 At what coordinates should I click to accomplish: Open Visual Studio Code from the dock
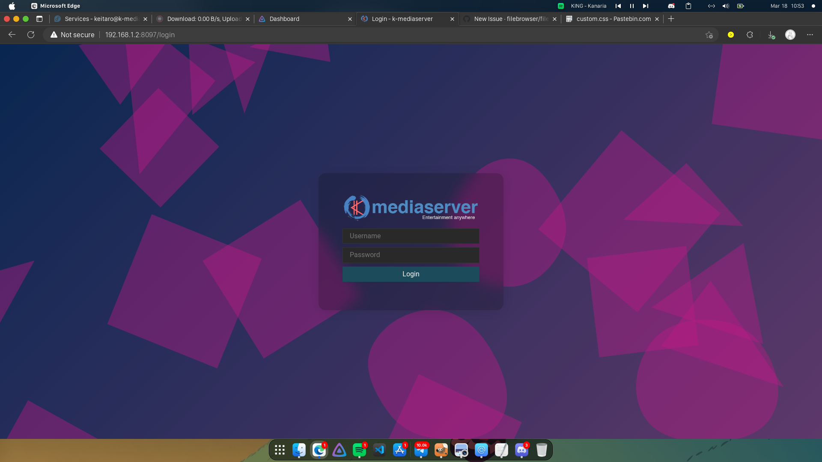(380, 450)
